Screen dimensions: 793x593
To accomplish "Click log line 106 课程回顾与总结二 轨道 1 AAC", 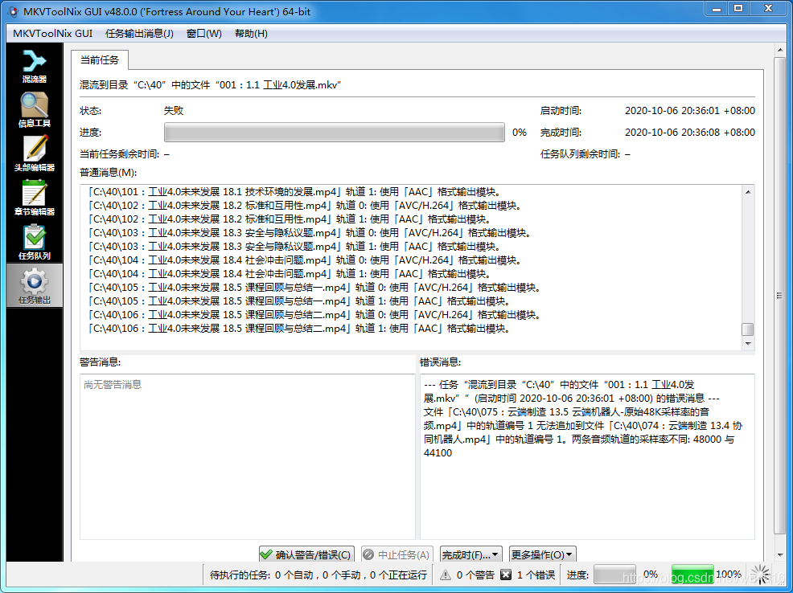I will (299, 329).
